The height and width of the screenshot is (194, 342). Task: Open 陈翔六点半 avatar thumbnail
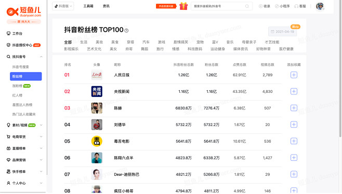pyautogui.click(x=97, y=158)
